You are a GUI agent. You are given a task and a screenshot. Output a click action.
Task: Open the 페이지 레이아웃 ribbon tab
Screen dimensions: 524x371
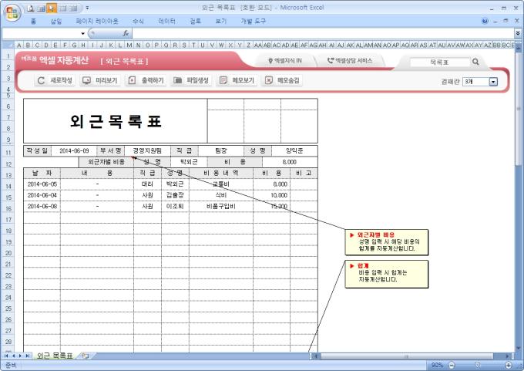tap(97, 21)
